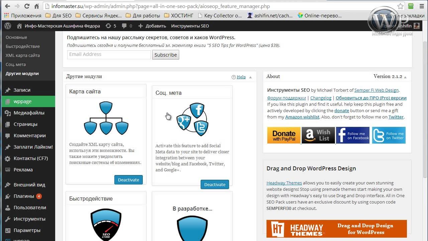Open Параметры in the sidebar

tap(27, 230)
